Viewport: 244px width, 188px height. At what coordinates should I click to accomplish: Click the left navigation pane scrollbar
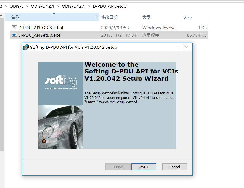click(1, 83)
